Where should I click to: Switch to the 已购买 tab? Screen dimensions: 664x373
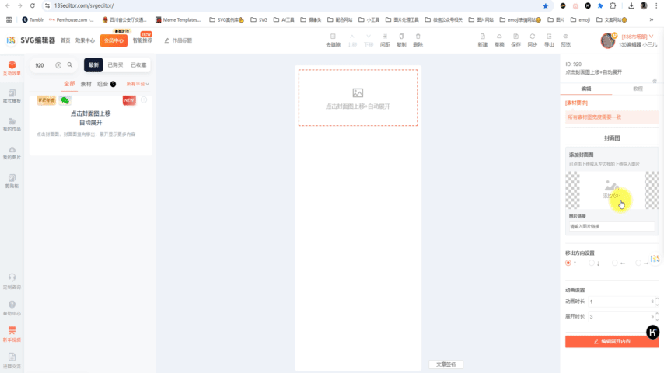point(115,64)
